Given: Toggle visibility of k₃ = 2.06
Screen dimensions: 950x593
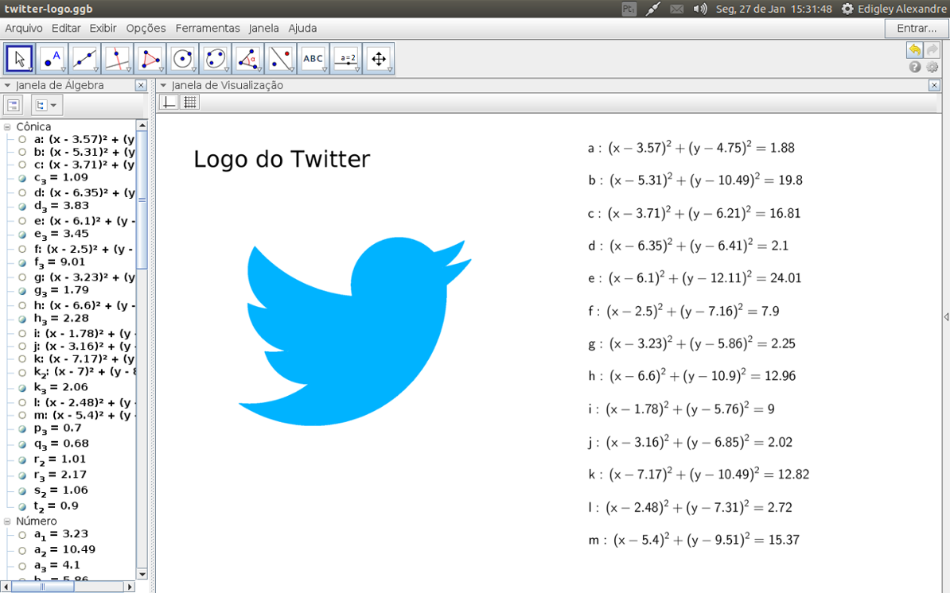Looking at the screenshot, I should 22,388.
